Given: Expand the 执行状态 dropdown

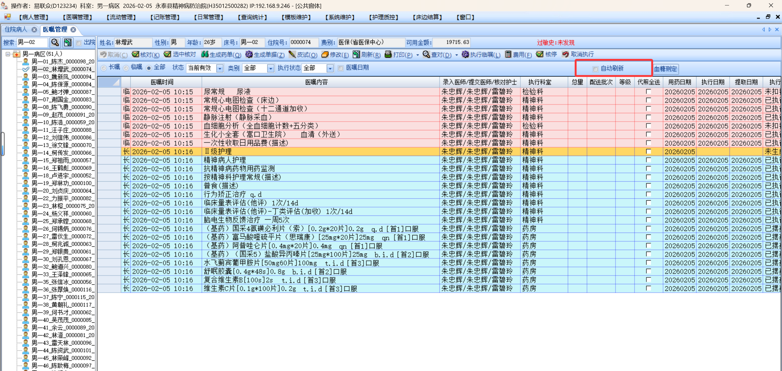Looking at the screenshot, I should pos(330,68).
